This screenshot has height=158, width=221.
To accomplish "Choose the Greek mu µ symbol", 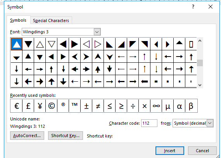I will coord(168,106).
